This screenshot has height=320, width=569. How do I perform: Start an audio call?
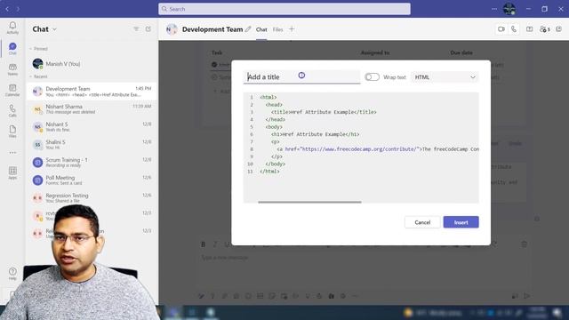pos(514,29)
